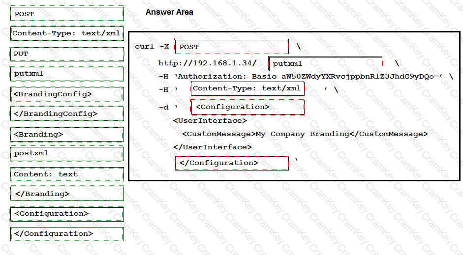This screenshot has width=463, height=255.
Task: Click the </Configuration> slot in the answer area
Action: 232,163
